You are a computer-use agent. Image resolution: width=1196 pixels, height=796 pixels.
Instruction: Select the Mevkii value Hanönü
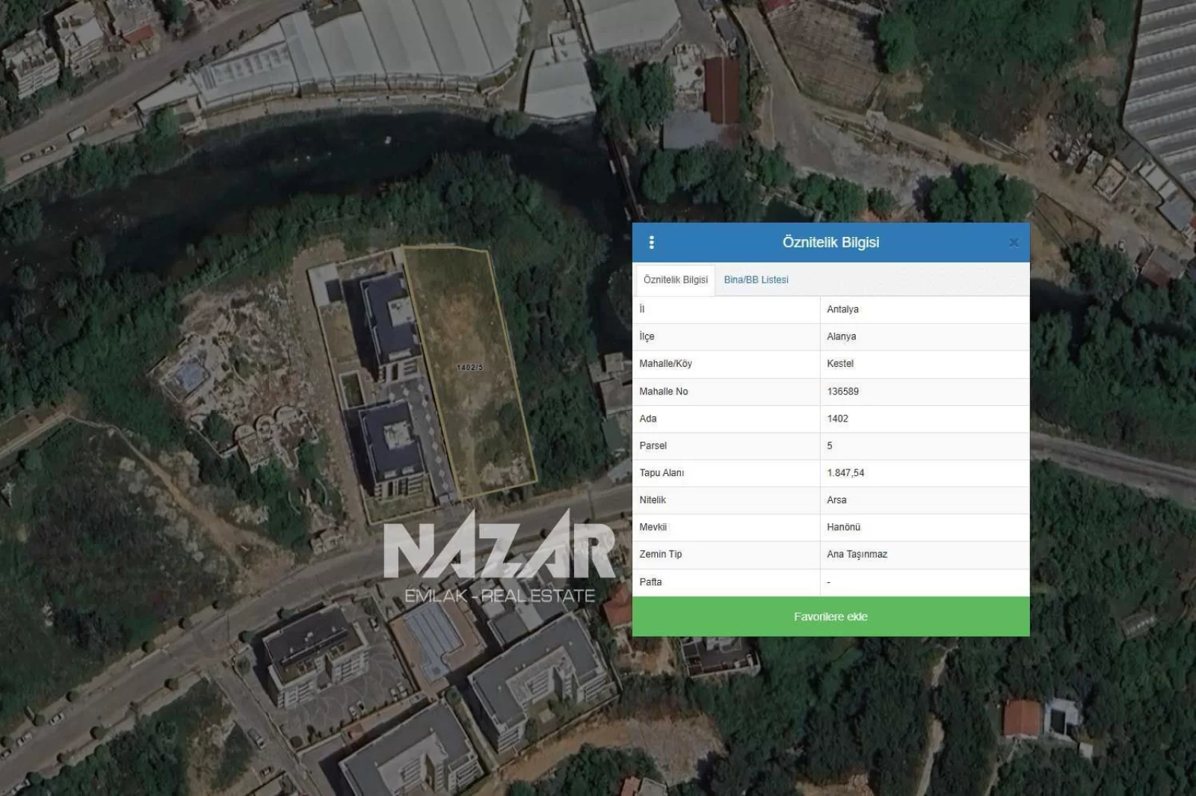tap(843, 527)
